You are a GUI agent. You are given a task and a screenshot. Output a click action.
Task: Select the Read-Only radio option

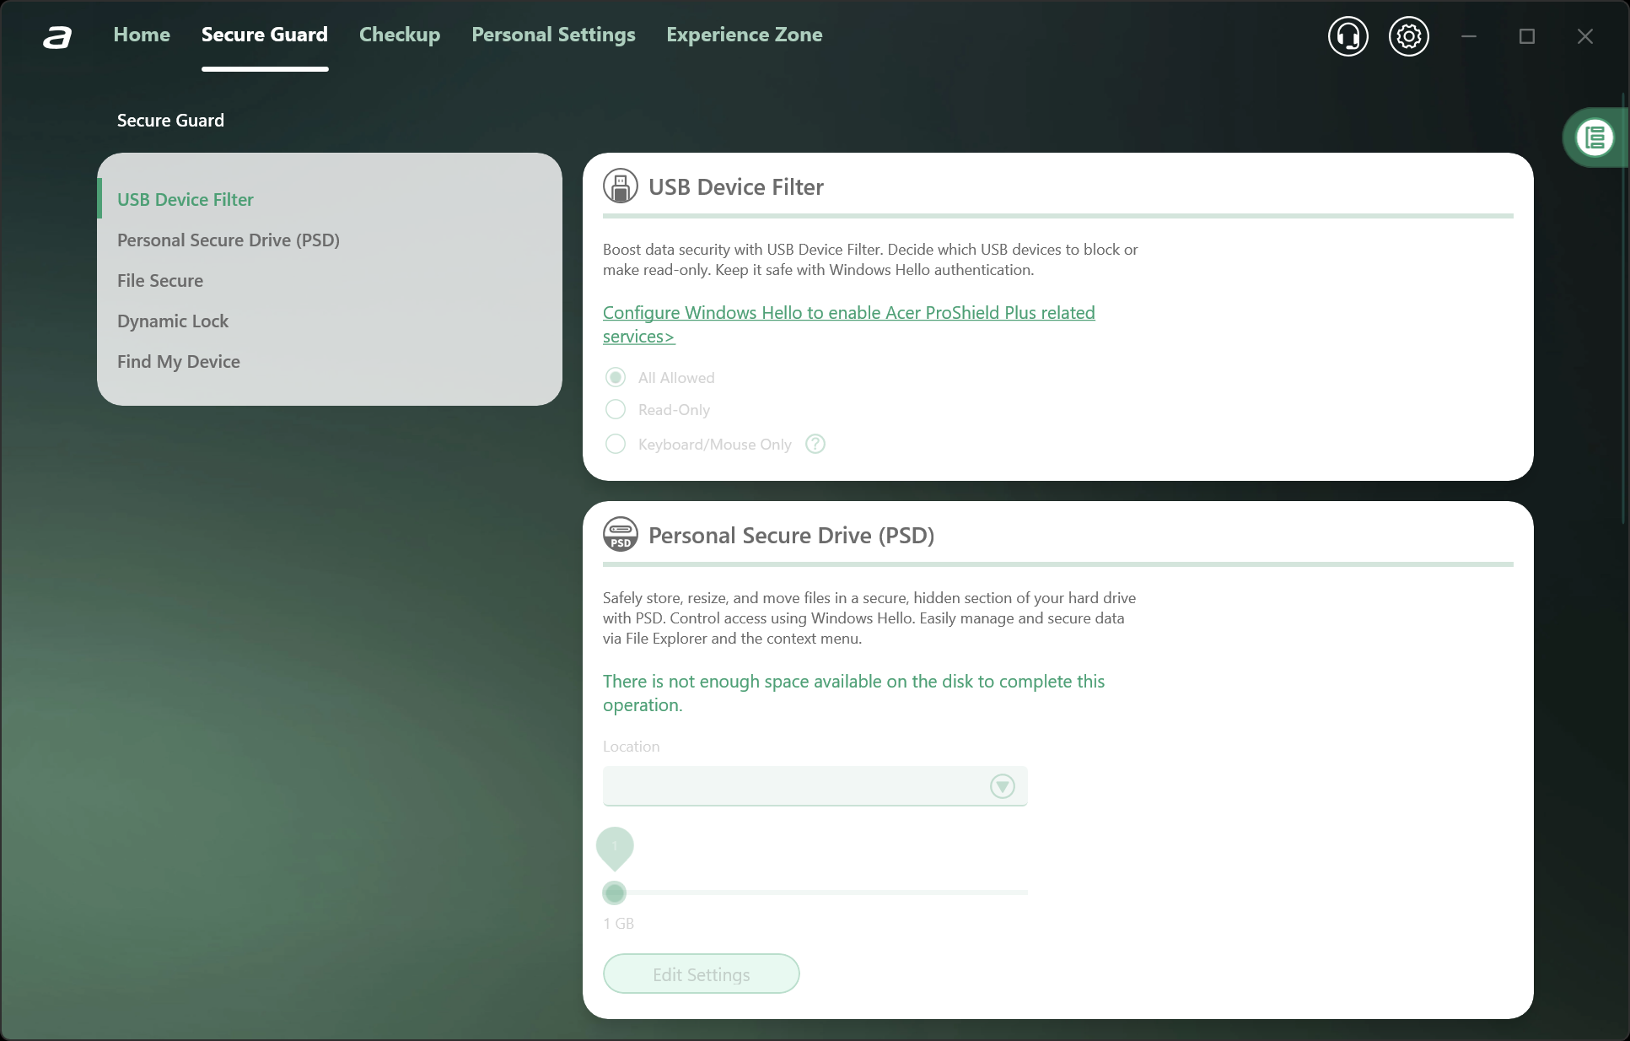tap(616, 410)
